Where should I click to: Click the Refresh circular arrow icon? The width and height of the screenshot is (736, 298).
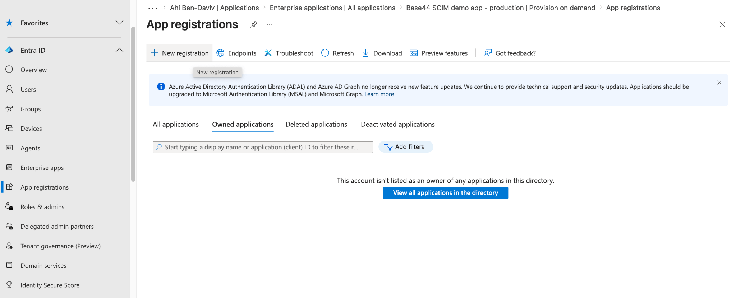pyautogui.click(x=325, y=53)
